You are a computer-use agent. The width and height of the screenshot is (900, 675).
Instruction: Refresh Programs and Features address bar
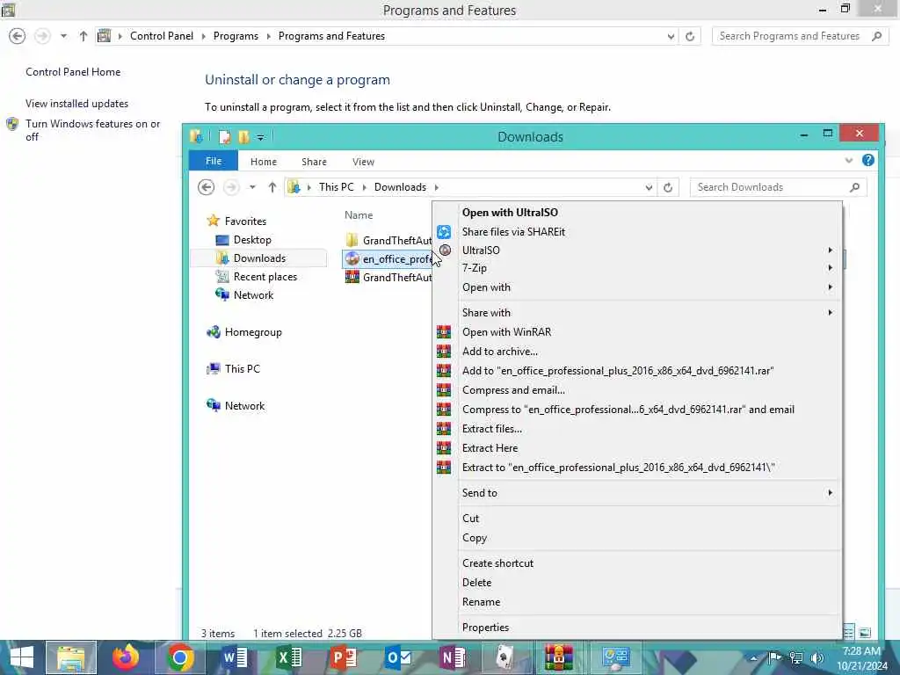[690, 36]
